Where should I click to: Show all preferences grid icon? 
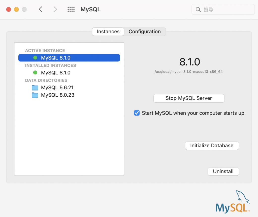click(71, 9)
